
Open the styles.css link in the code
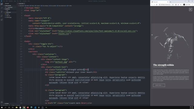pyautogui.click(x=64, y=34)
